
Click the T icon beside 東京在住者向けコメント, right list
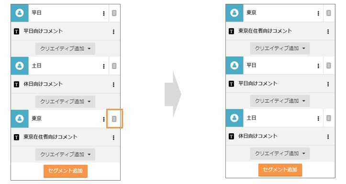231,31
